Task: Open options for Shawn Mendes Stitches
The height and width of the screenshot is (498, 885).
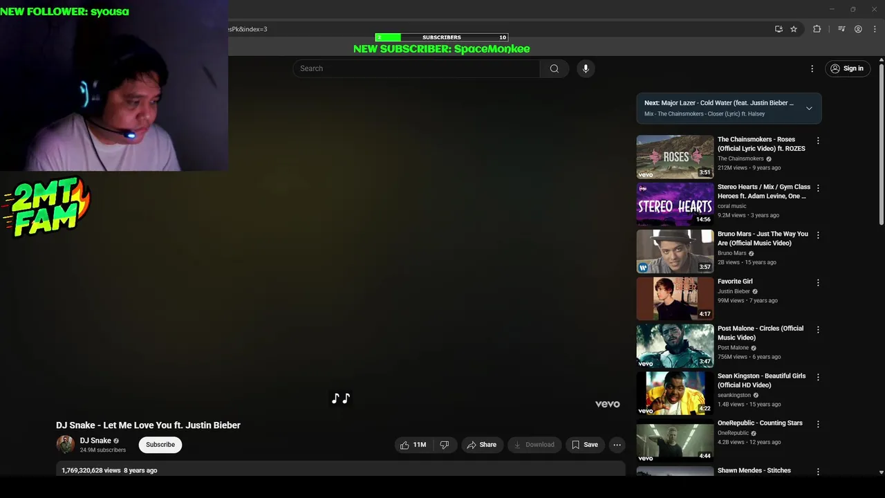Action: pyautogui.click(x=818, y=472)
